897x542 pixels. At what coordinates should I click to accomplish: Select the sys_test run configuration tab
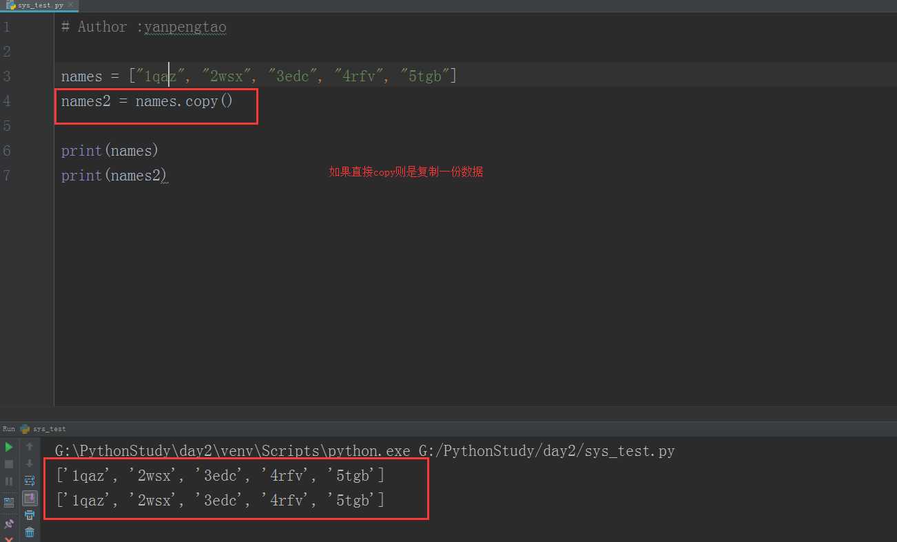tap(43, 428)
